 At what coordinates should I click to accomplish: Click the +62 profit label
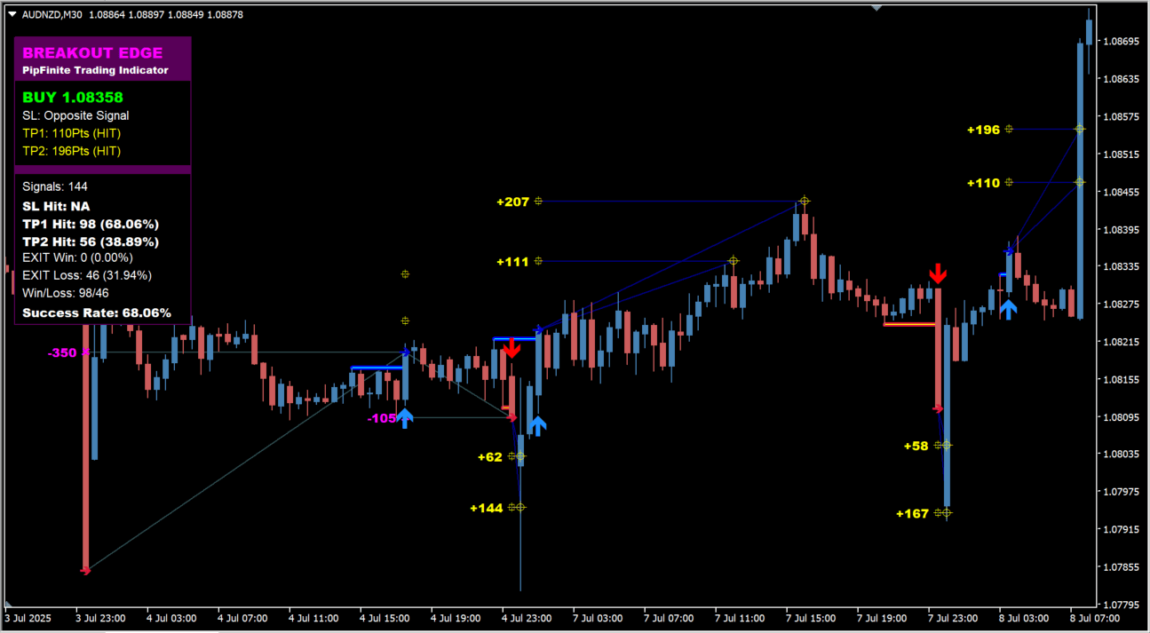point(489,457)
